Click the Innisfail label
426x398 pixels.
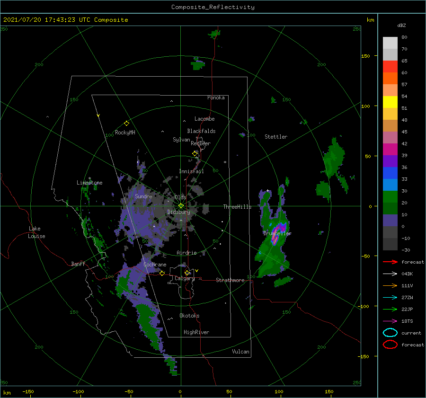click(x=192, y=171)
